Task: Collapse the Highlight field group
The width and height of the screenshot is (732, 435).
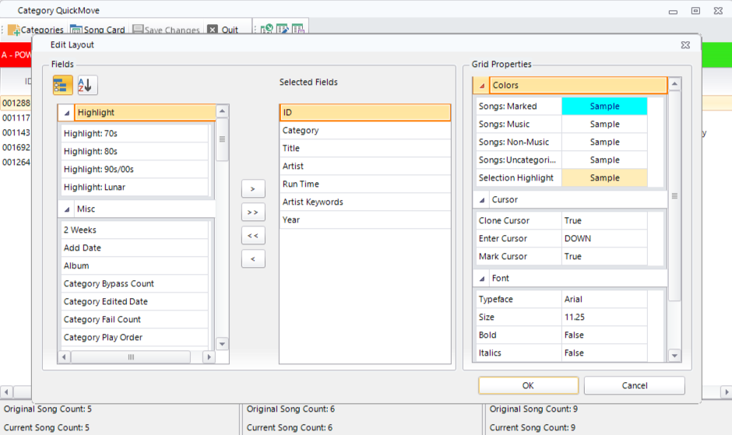Action: 67,113
